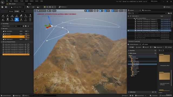
Task: Select the Smooth landscape tool
Action: click(x=12, y=16)
